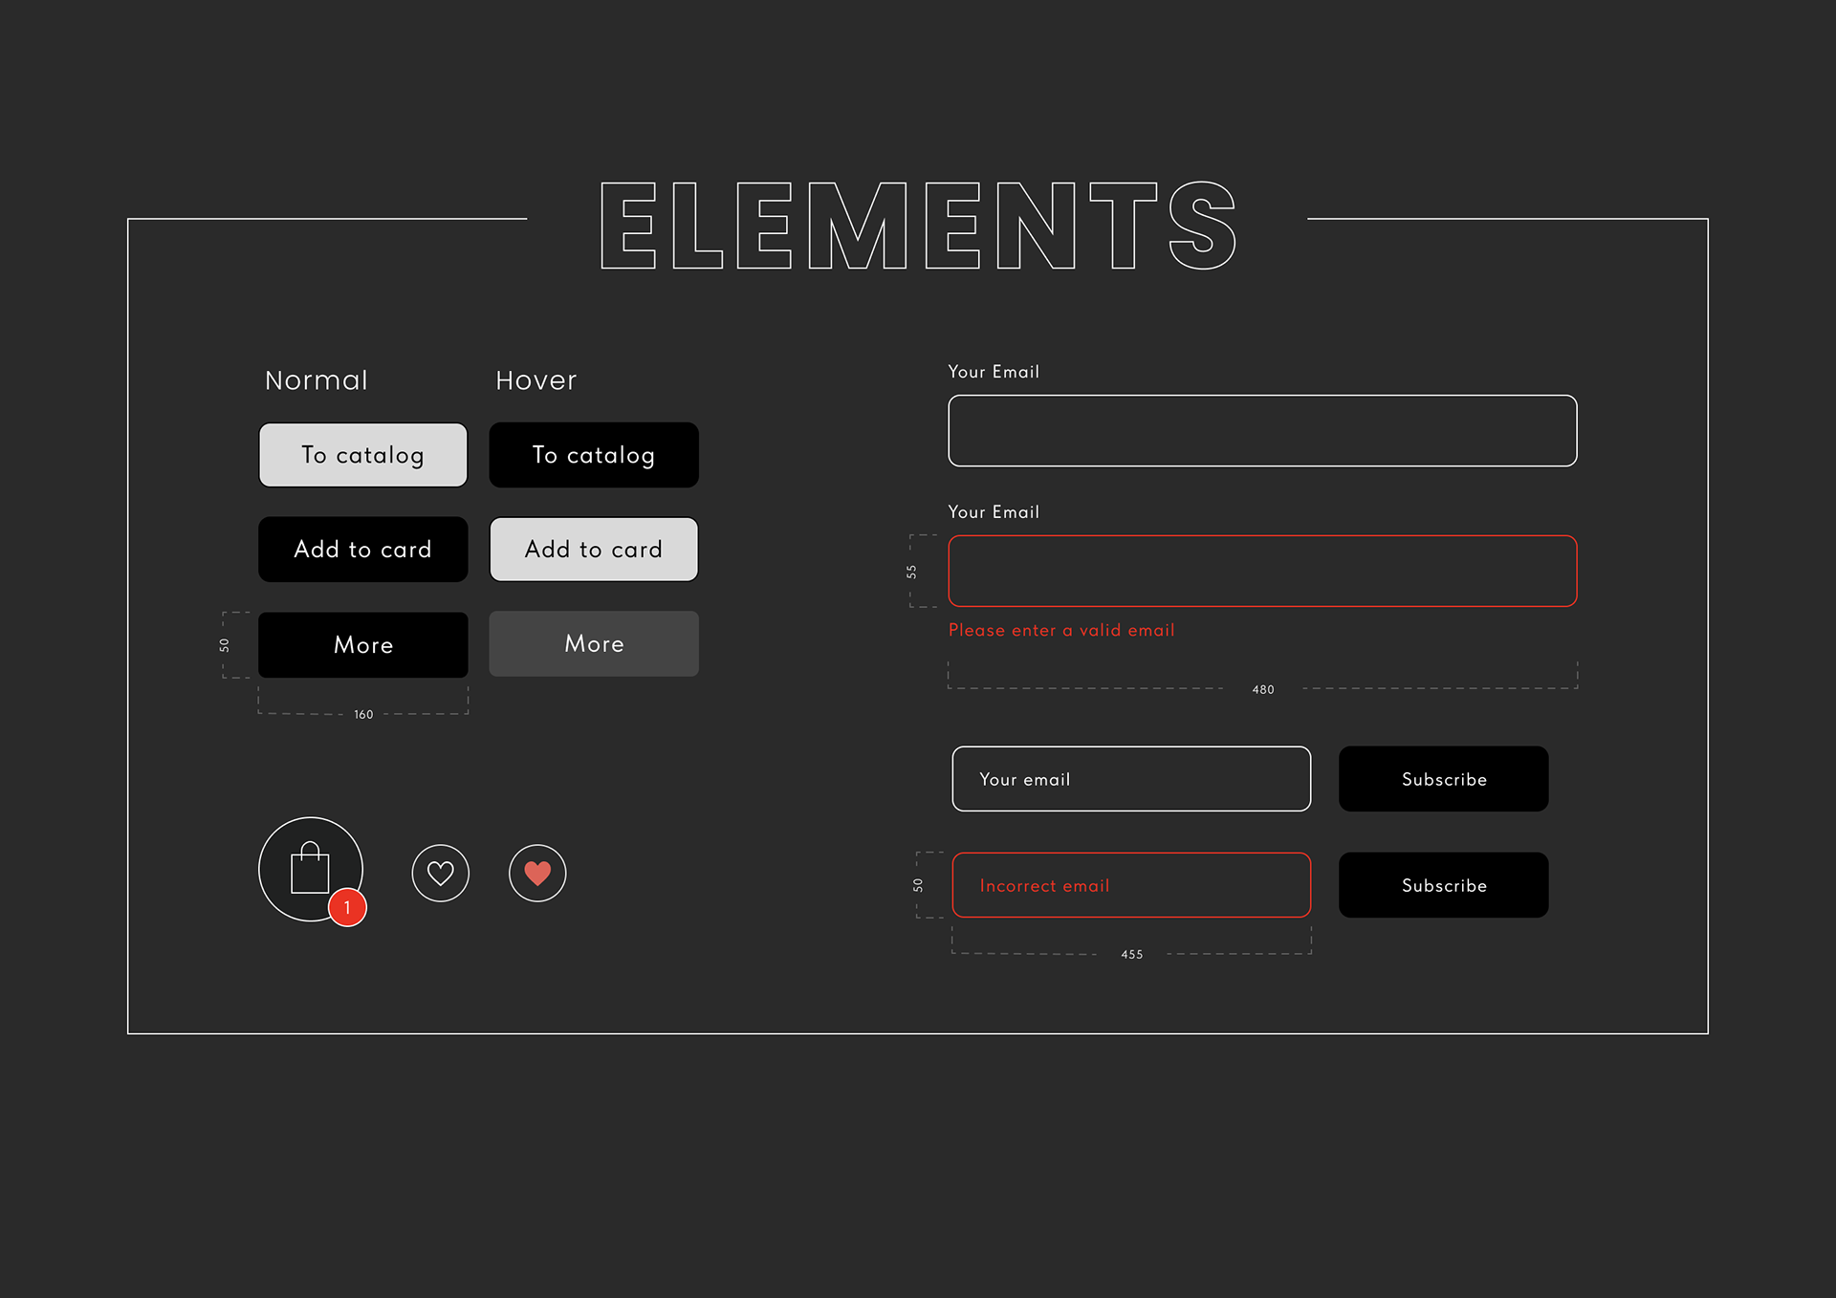The image size is (1836, 1298).
Task: Click the 'Incorrect email' input field
Action: [1131, 885]
